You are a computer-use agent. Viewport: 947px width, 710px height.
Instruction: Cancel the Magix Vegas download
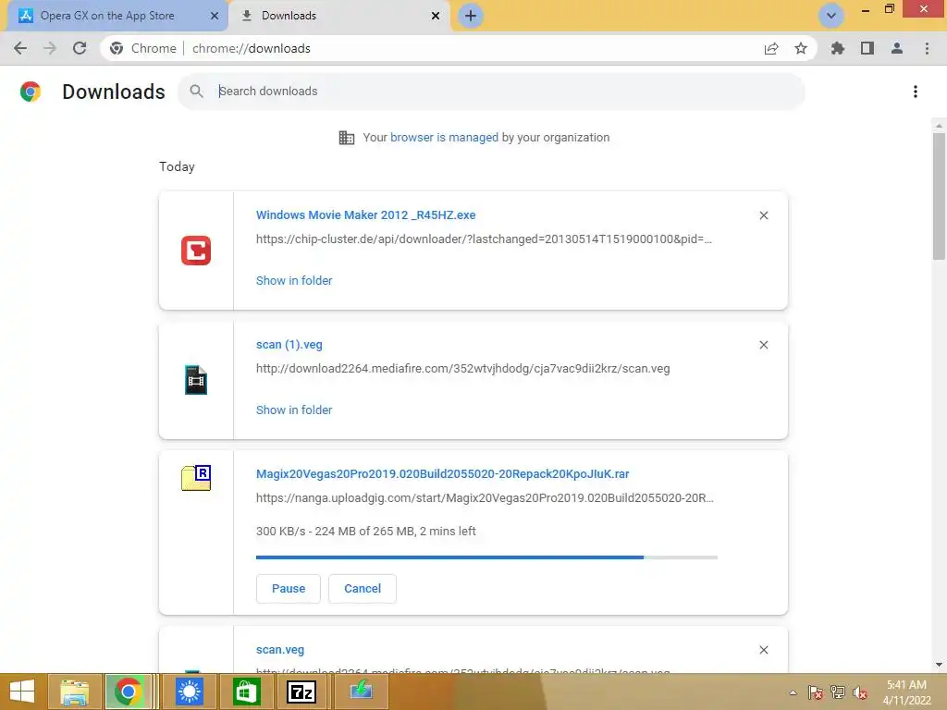(x=363, y=589)
